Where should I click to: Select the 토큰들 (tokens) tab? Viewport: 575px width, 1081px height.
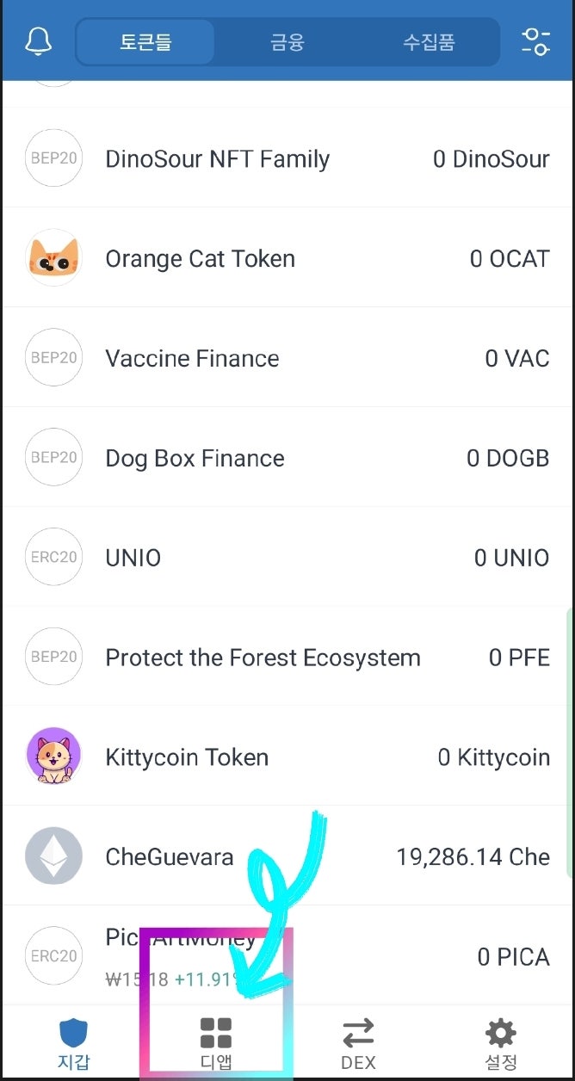pos(145,41)
